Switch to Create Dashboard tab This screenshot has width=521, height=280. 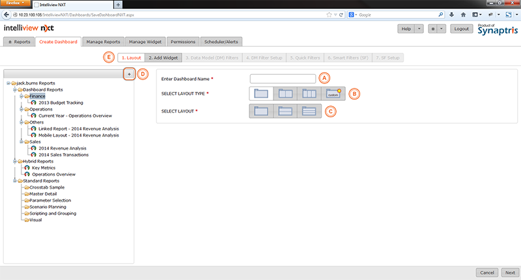pyautogui.click(x=58, y=42)
